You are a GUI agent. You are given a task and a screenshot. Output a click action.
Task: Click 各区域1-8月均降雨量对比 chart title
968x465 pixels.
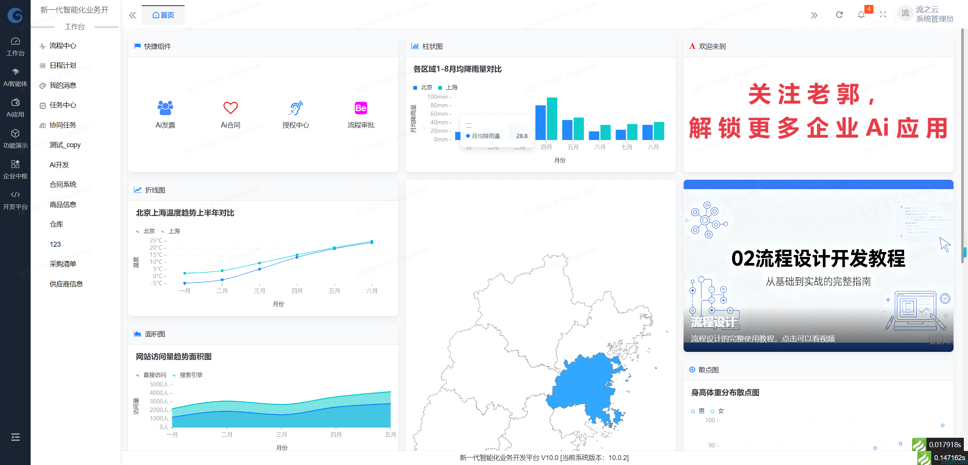coord(457,69)
